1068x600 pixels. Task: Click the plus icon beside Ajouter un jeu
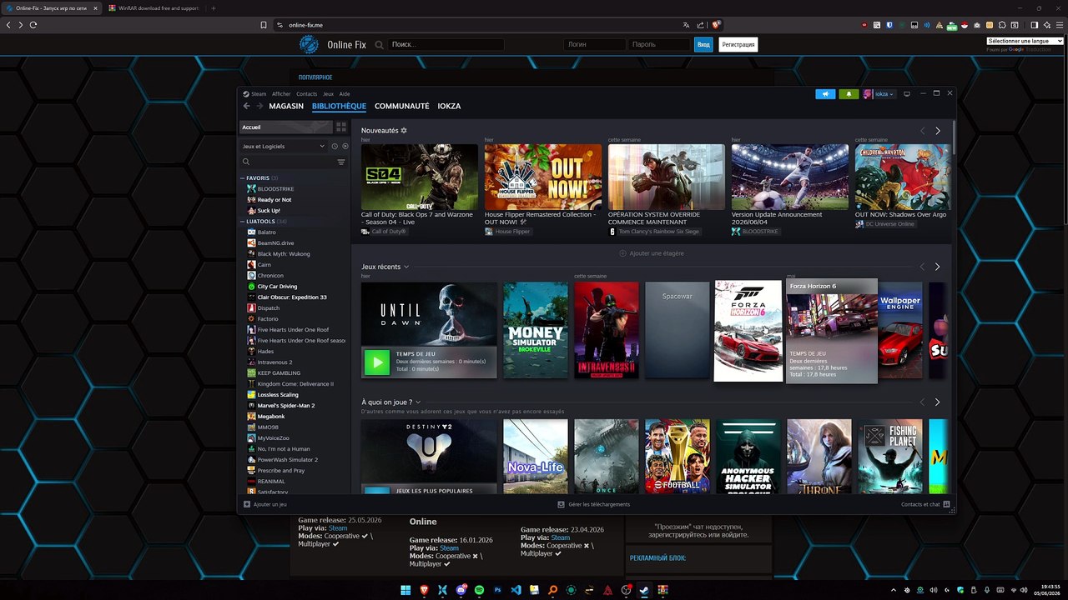(x=247, y=504)
